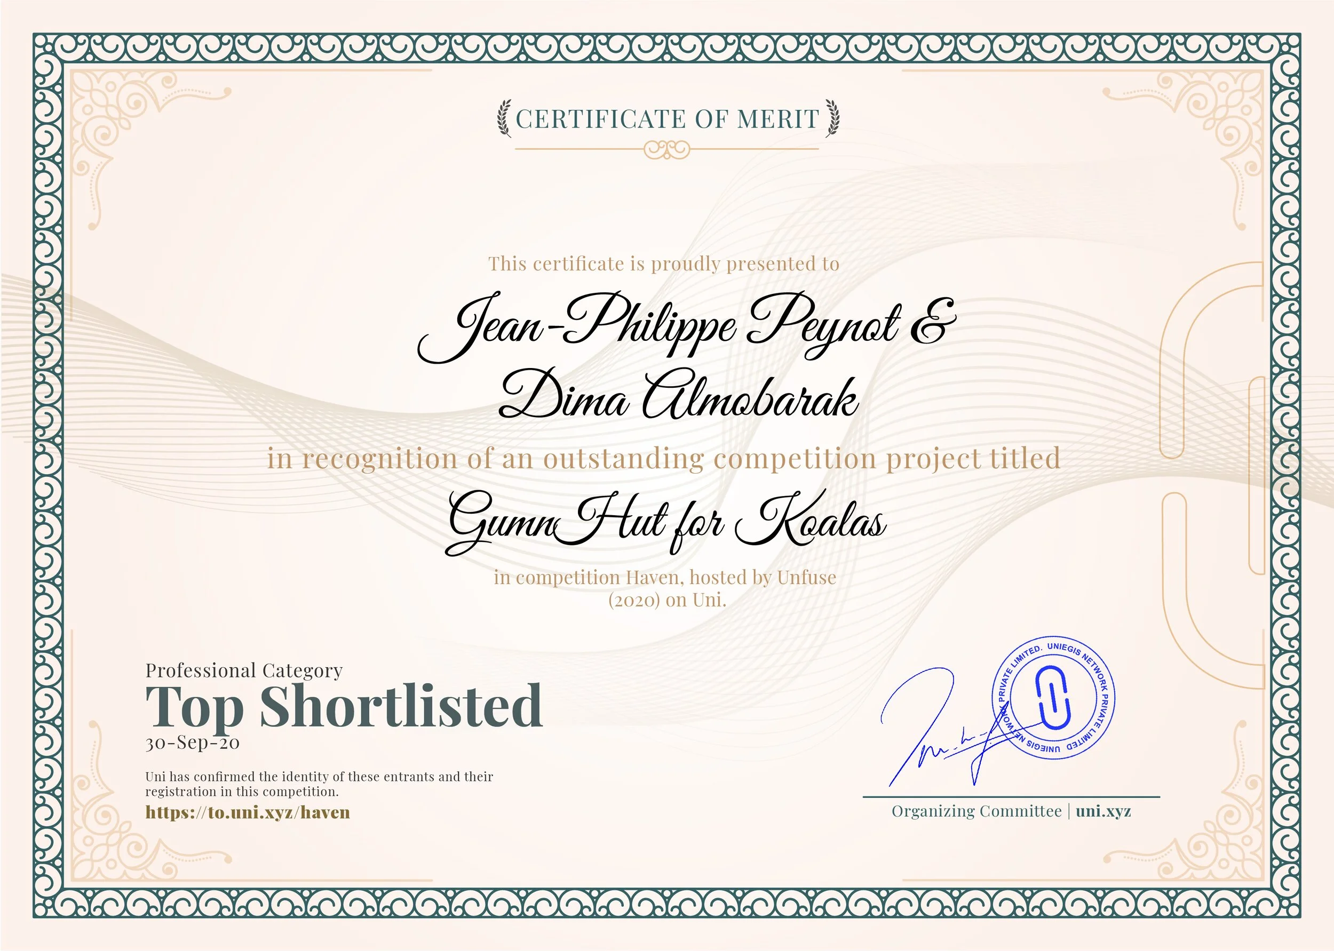The width and height of the screenshot is (1334, 951).
Task: Click the uni.xyz text under the signature
Action: point(1103,811)
